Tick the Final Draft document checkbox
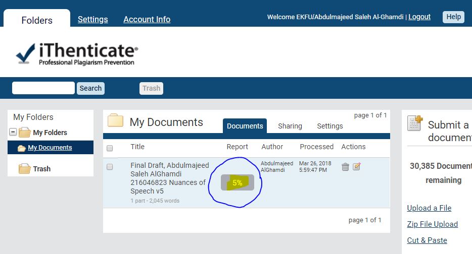472x254 pixels. (x=110, y=167)
